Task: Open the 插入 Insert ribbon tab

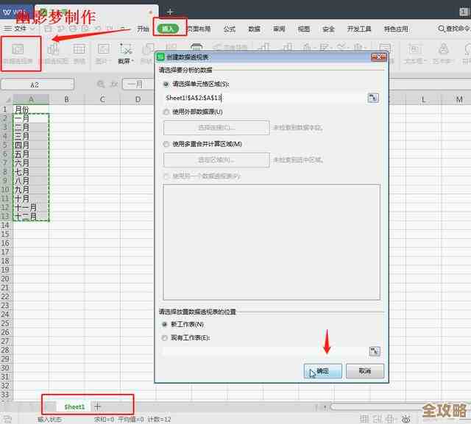Action: [x=168, y=29]
